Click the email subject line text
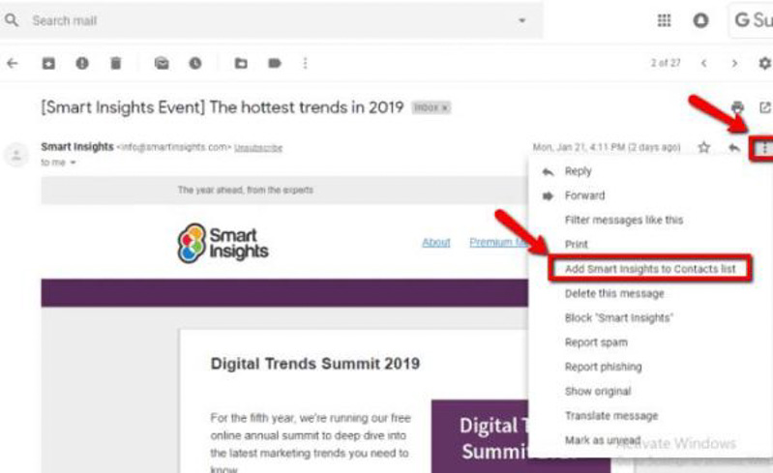 click(223, 107)
